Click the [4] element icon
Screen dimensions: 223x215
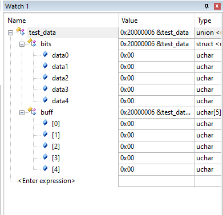(x=45, y=168)
